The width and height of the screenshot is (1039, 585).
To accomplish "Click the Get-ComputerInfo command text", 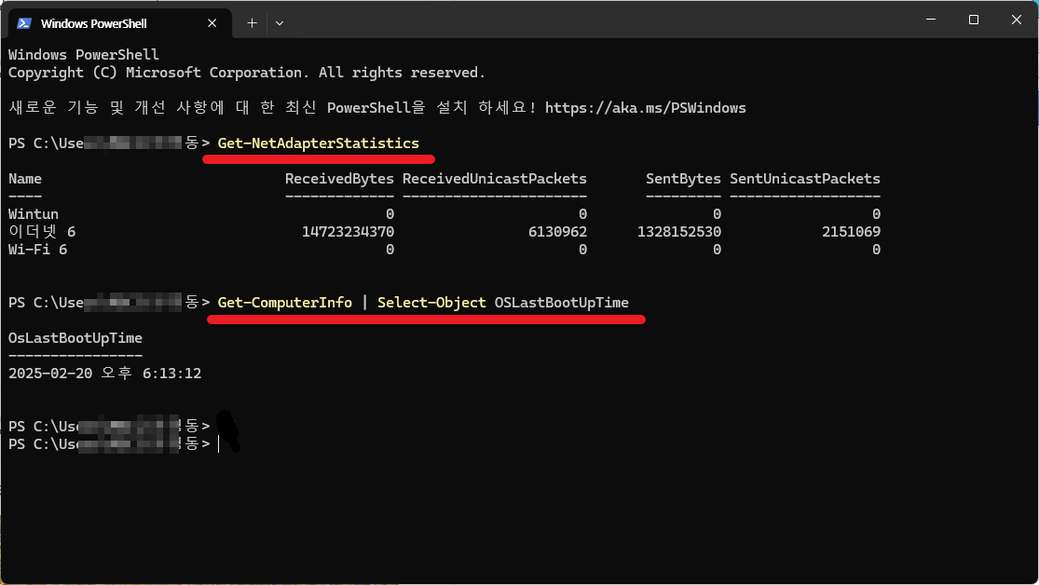I will tap(284, 303).
